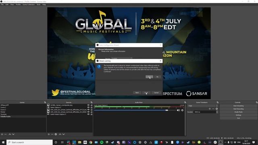This screenshot has width=258, height=145.
Task: Click Back in Auto-Configuration Wizard
Action: pyautogui.click(x=137, y=93)
